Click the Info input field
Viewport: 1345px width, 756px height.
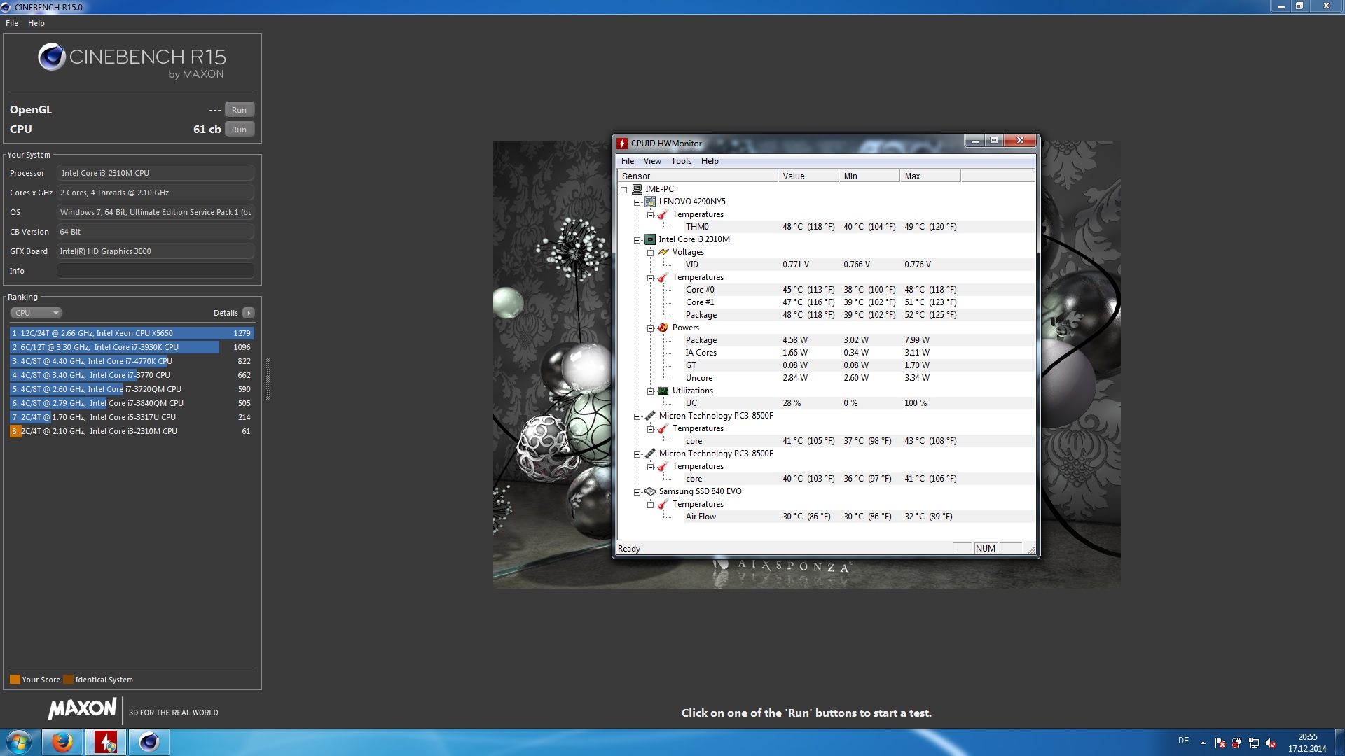tap(155, 271)
